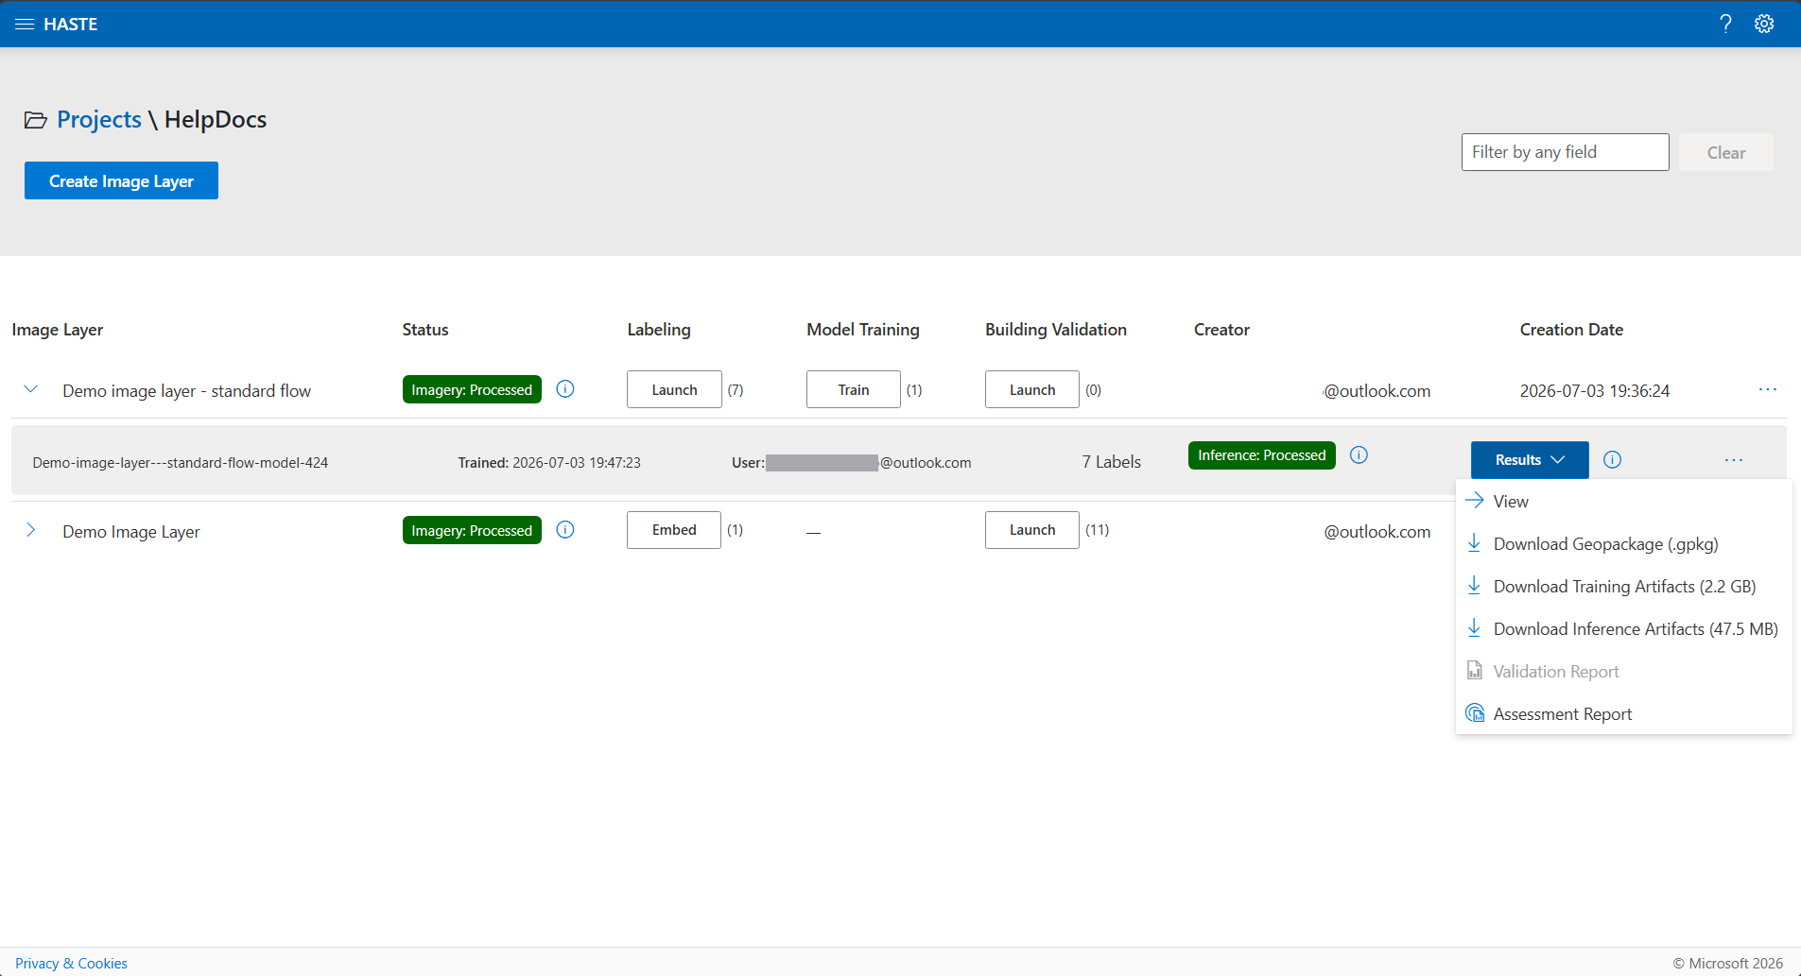Open the Assessment Report menu entry
Image resolution: width=1801 pixels, height=976 pixels.
pyautogui.click(x=1623, y=714)
